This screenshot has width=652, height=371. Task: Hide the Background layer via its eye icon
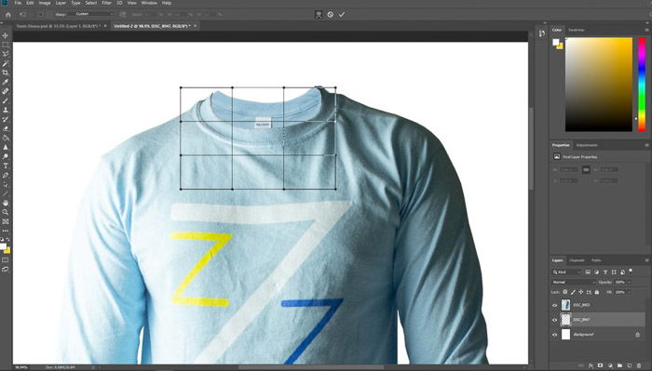(x=555, y=335)
